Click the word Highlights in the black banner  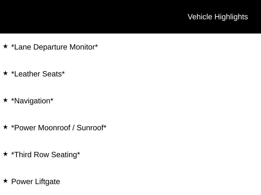coord(231,17)
